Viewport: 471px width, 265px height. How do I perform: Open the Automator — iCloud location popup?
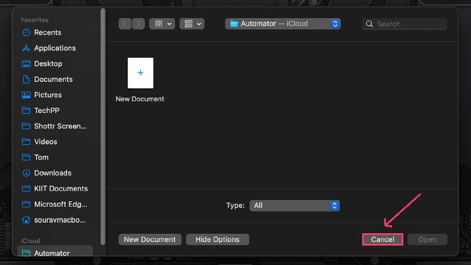click(283, 24)
